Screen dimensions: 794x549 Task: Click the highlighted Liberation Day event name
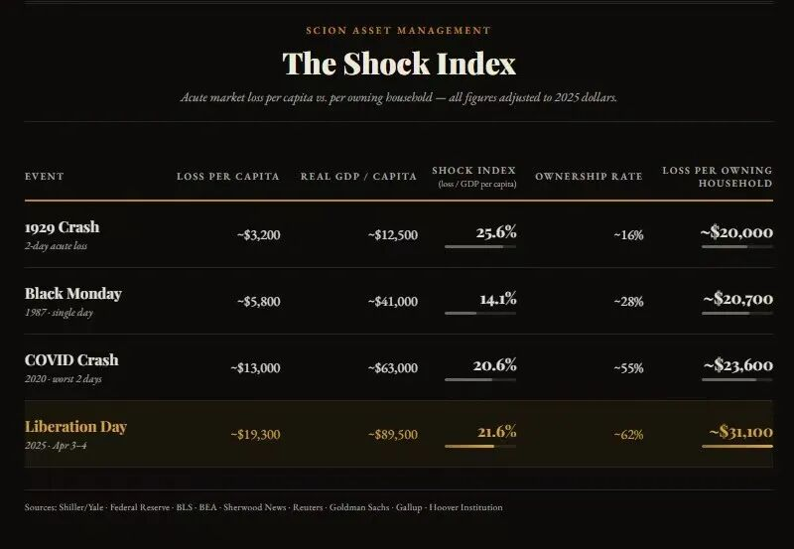tap(75, 427)
